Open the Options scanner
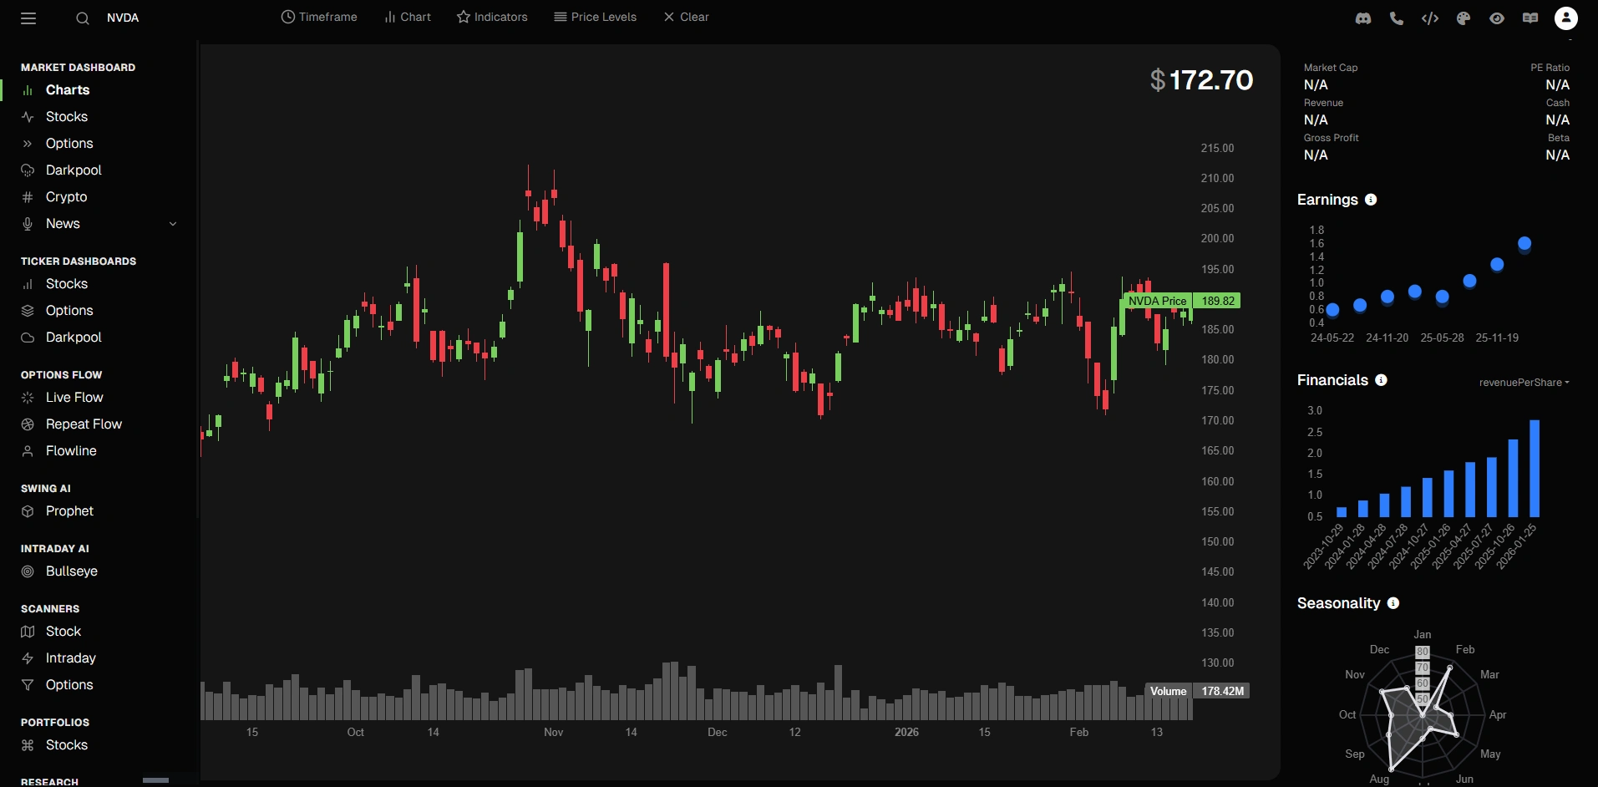1598x787 pixels. point(69,685)
